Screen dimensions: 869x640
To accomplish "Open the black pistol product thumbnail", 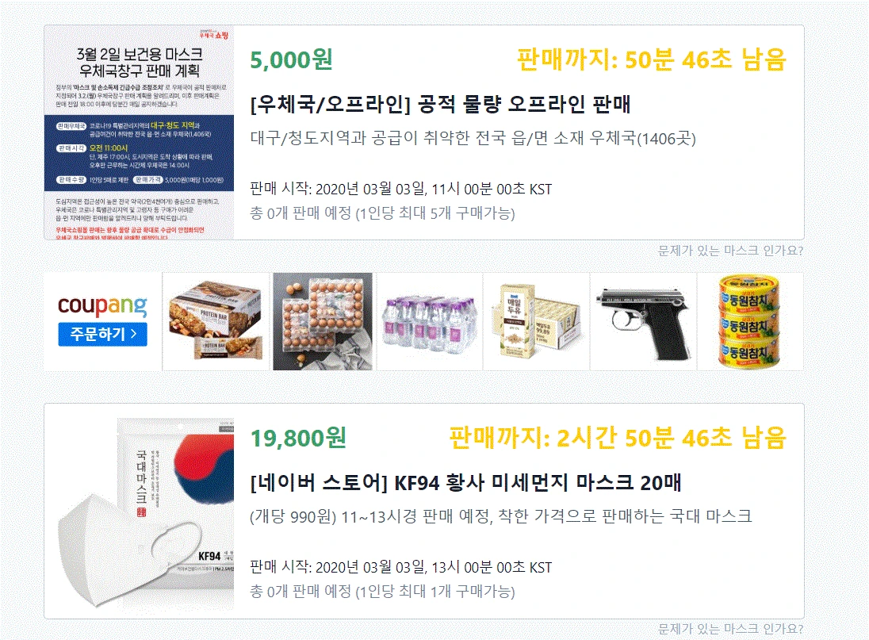I will pos(643,321).
